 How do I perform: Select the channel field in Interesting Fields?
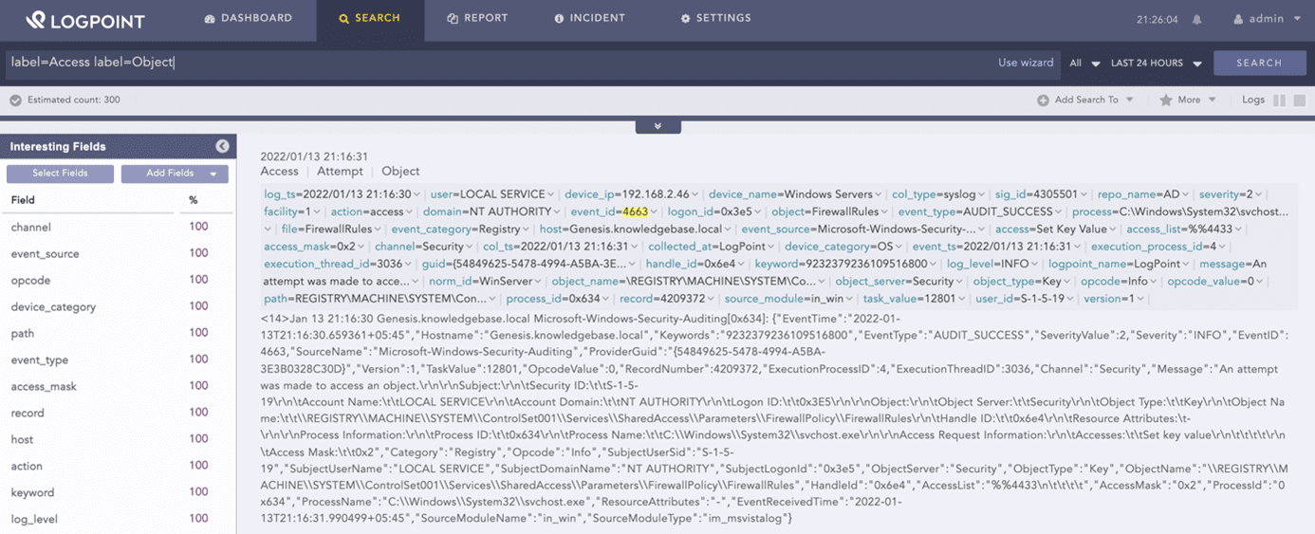(31, 227)
